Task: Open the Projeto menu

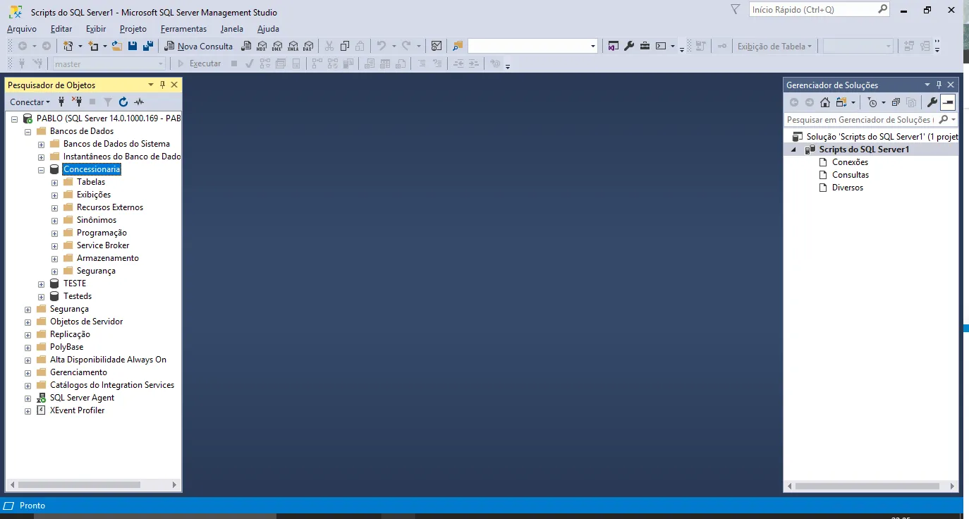Action: (x=133, y=29)
